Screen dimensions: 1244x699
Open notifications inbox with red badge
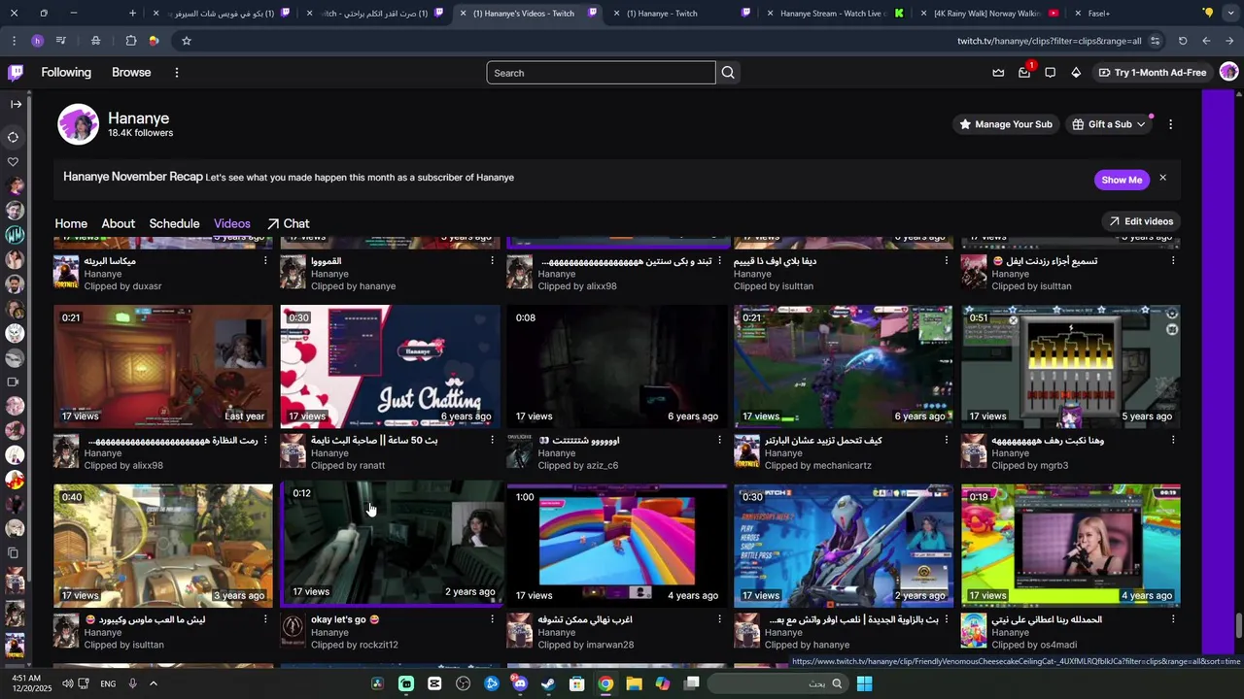click(1024, 73)
